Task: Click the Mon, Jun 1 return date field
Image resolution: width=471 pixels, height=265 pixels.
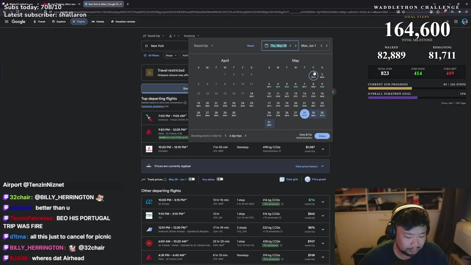Action: pyautogui.click(x=308, y=46)
